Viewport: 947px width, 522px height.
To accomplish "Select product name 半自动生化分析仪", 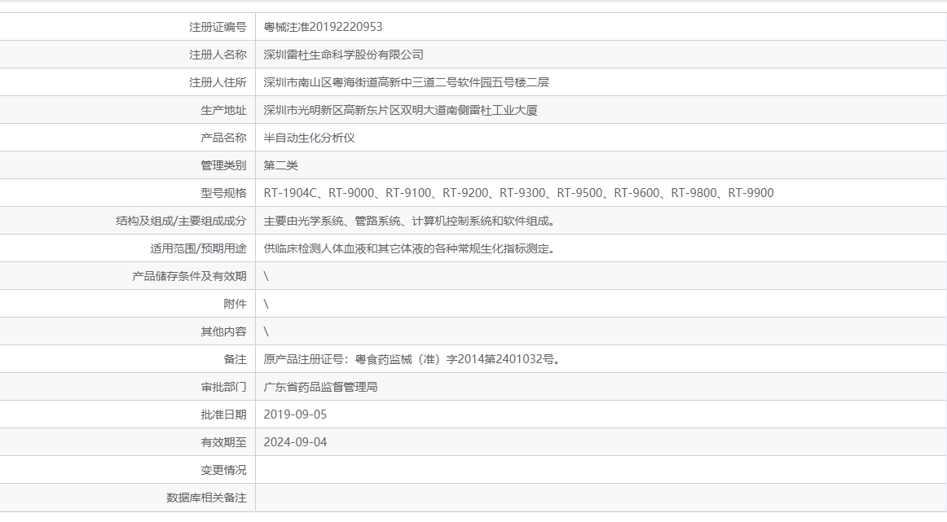I will click(x=309, y=138).
